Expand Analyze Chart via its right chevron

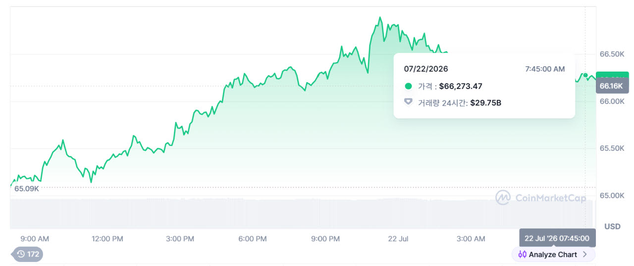(x=585, y=255)
